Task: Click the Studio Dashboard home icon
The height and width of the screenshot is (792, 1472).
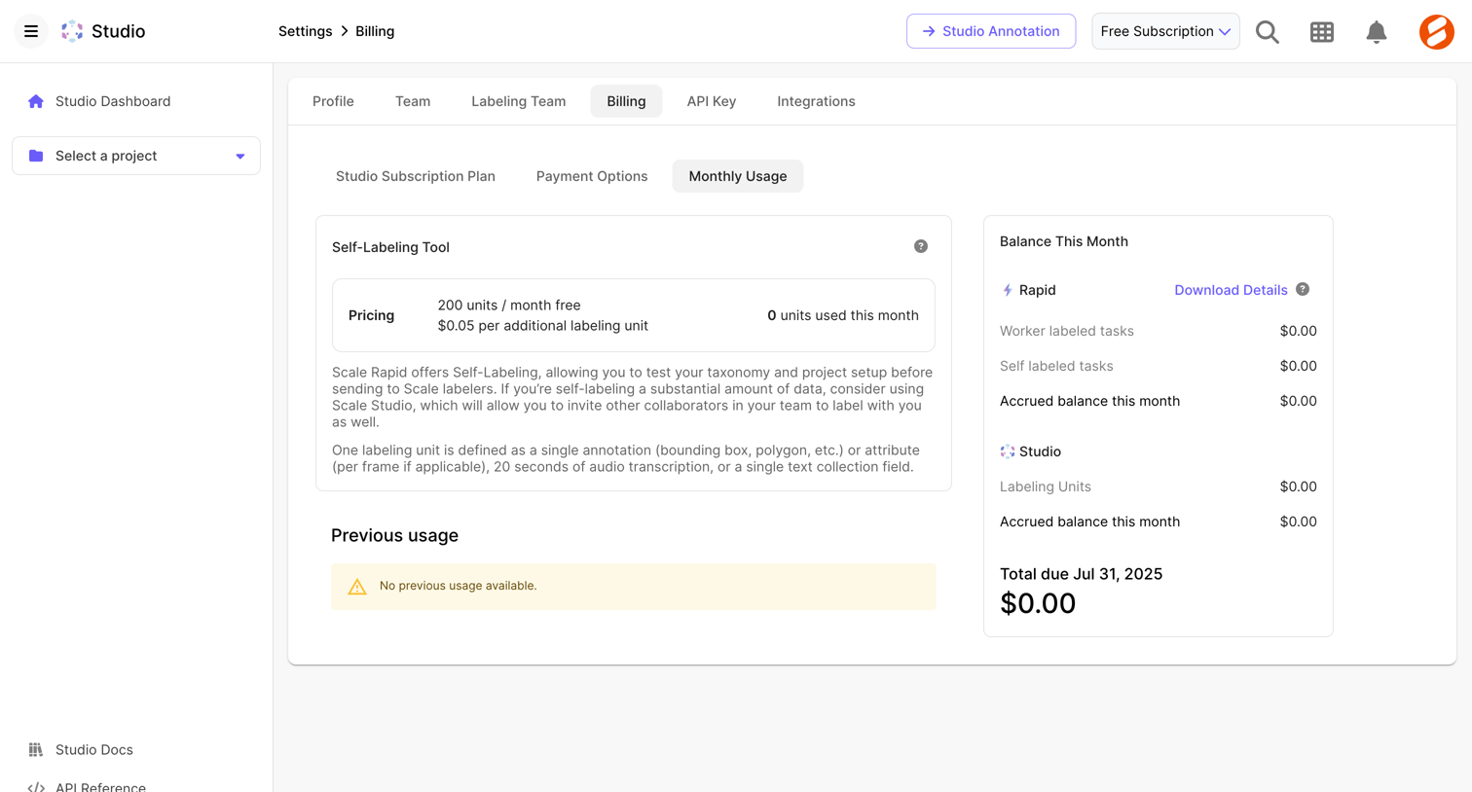Action: tap(36, 101)
